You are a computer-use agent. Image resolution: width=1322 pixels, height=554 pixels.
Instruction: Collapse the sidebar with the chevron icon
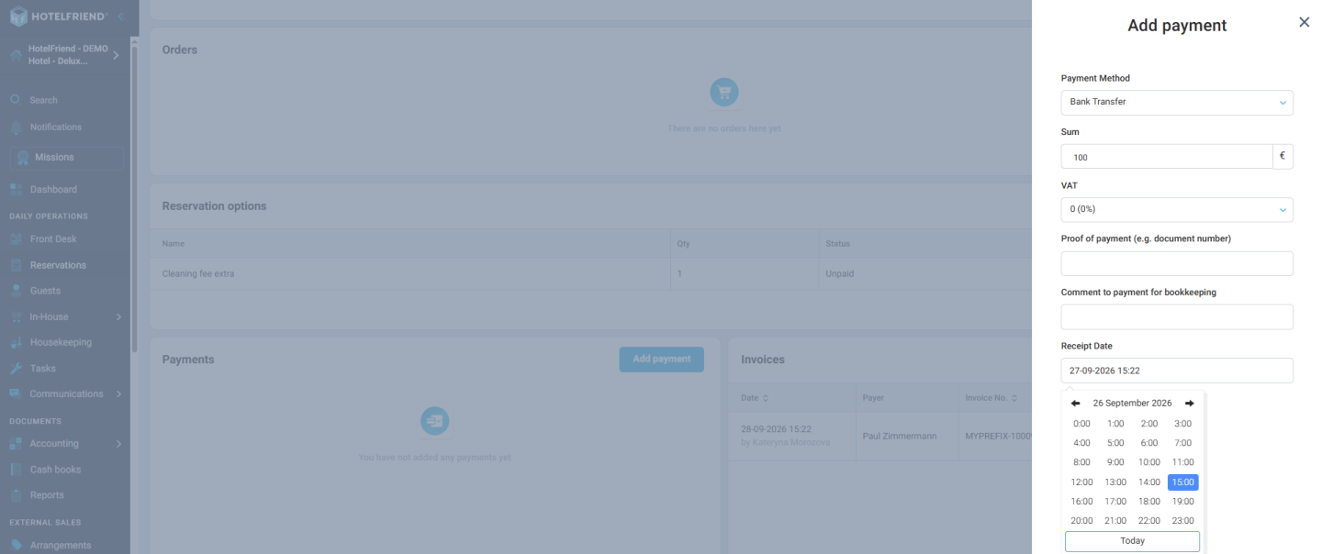[x=121, y=17]
